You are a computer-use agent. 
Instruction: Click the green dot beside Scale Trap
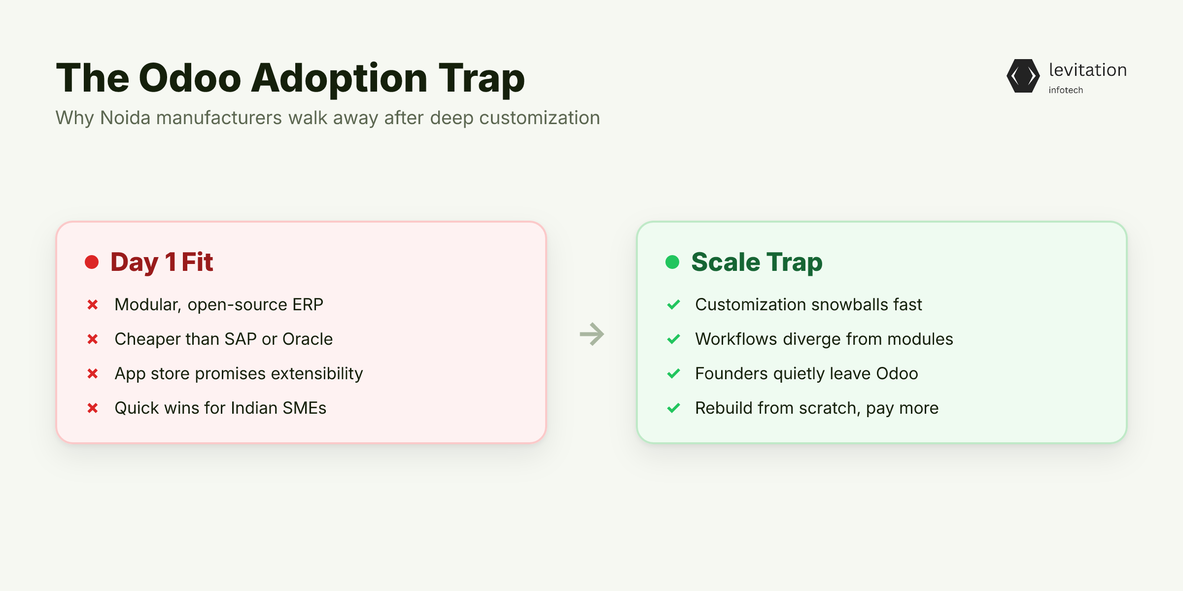coord(672,262)
